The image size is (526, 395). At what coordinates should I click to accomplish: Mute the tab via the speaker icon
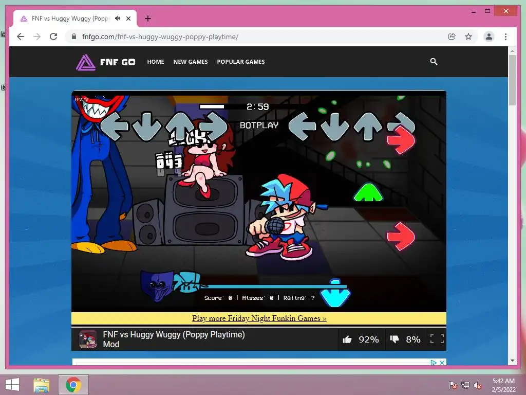(x=117, y=19)
